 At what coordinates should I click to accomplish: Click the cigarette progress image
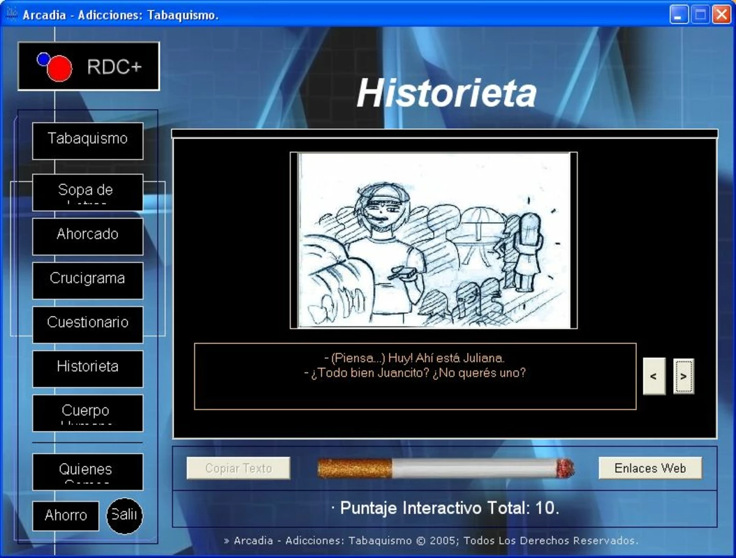click(446, 468)
